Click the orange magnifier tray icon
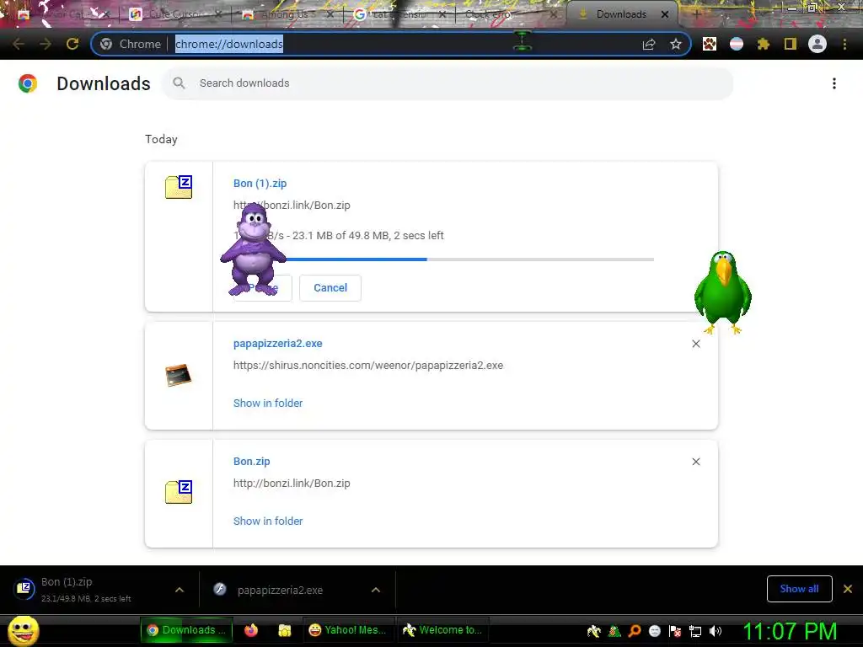This screenshot has width=863, height=647. point(635,631)
